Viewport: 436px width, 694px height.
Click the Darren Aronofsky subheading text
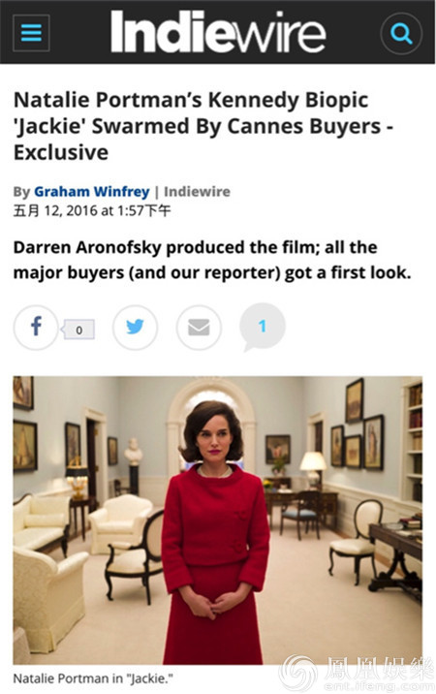[x=212, y=260]
